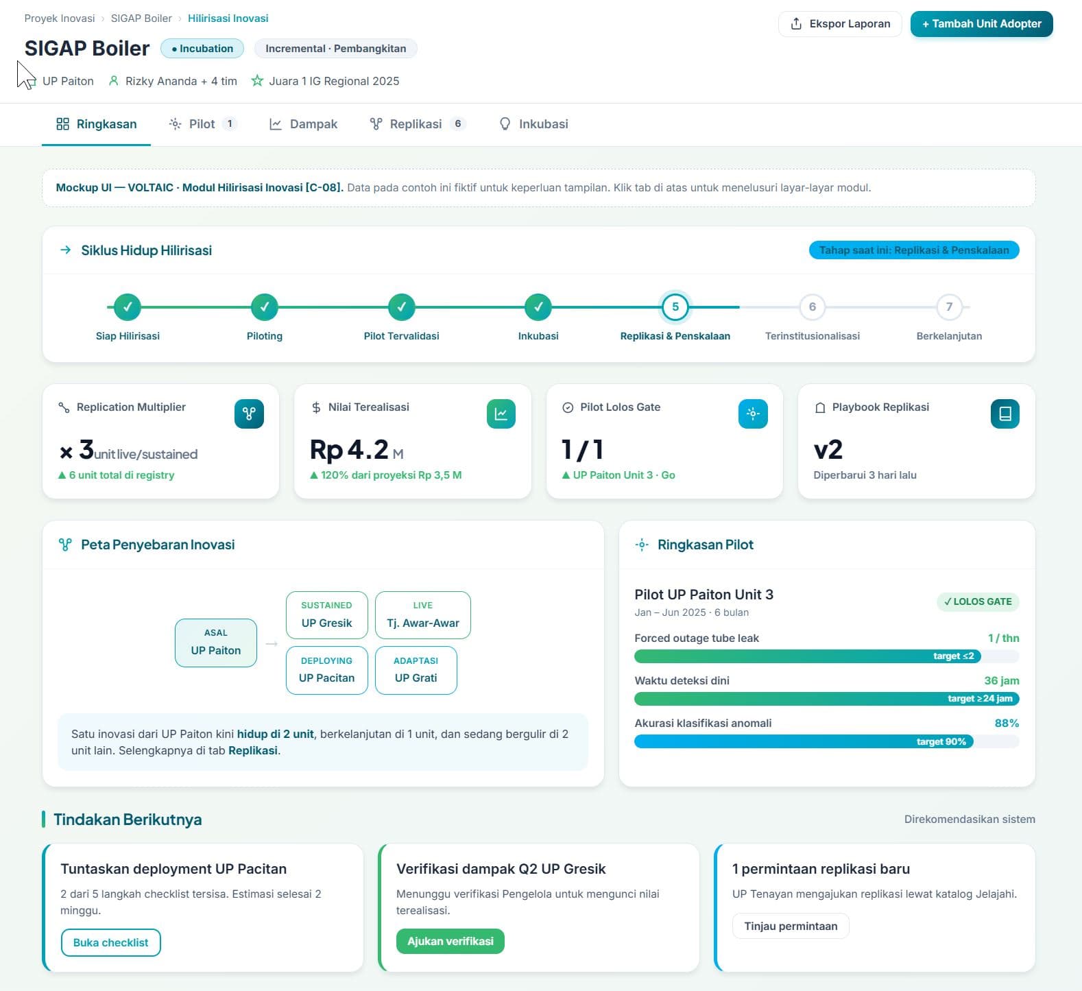Viewport: 1082px width, 991px height.
Task: Click the Pilot Lolos Gate square icon
Action: (753, 414)
